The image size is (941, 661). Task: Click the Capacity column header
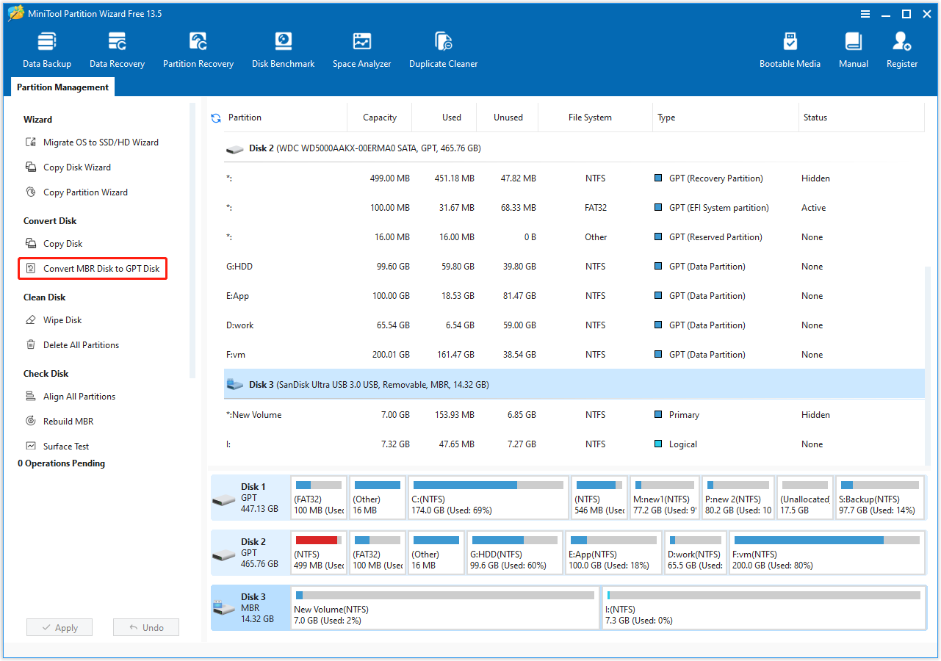379,117
